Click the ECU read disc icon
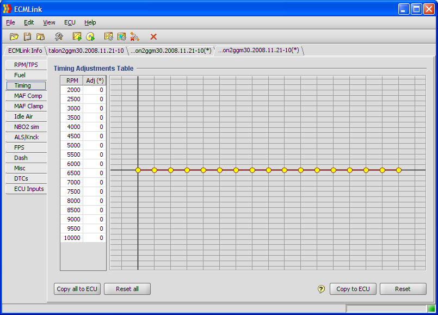The width and height of the screenshot is (438, 315). coord(91,36)
